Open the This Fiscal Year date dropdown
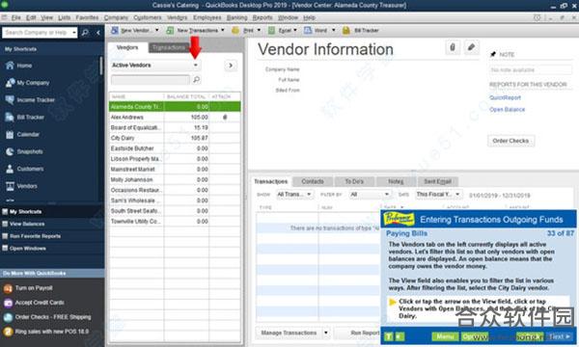 tap(457, 194)
